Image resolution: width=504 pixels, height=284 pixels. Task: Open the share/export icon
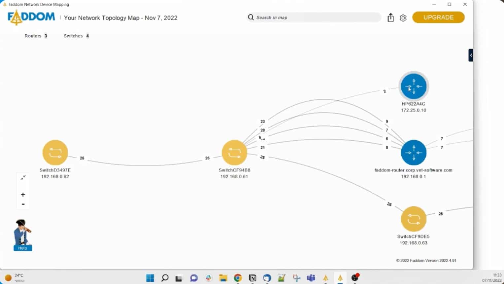tap(390, 17)
